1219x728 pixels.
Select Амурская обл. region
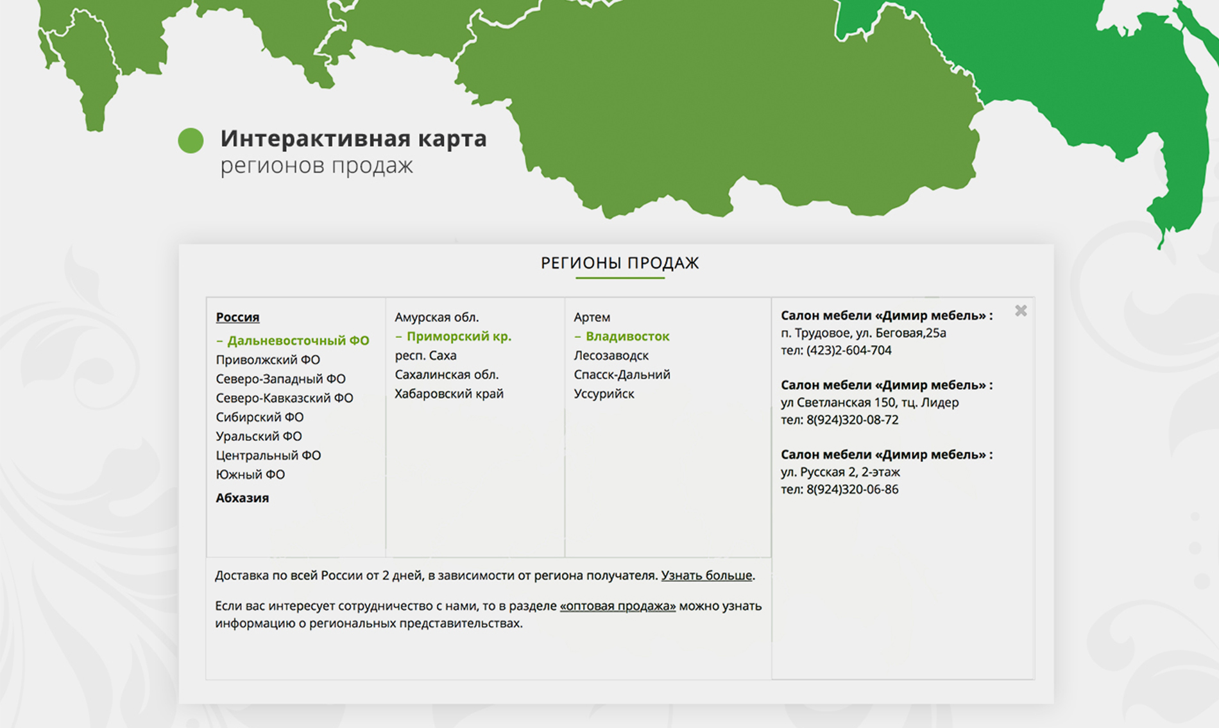[x=436, y=317]
